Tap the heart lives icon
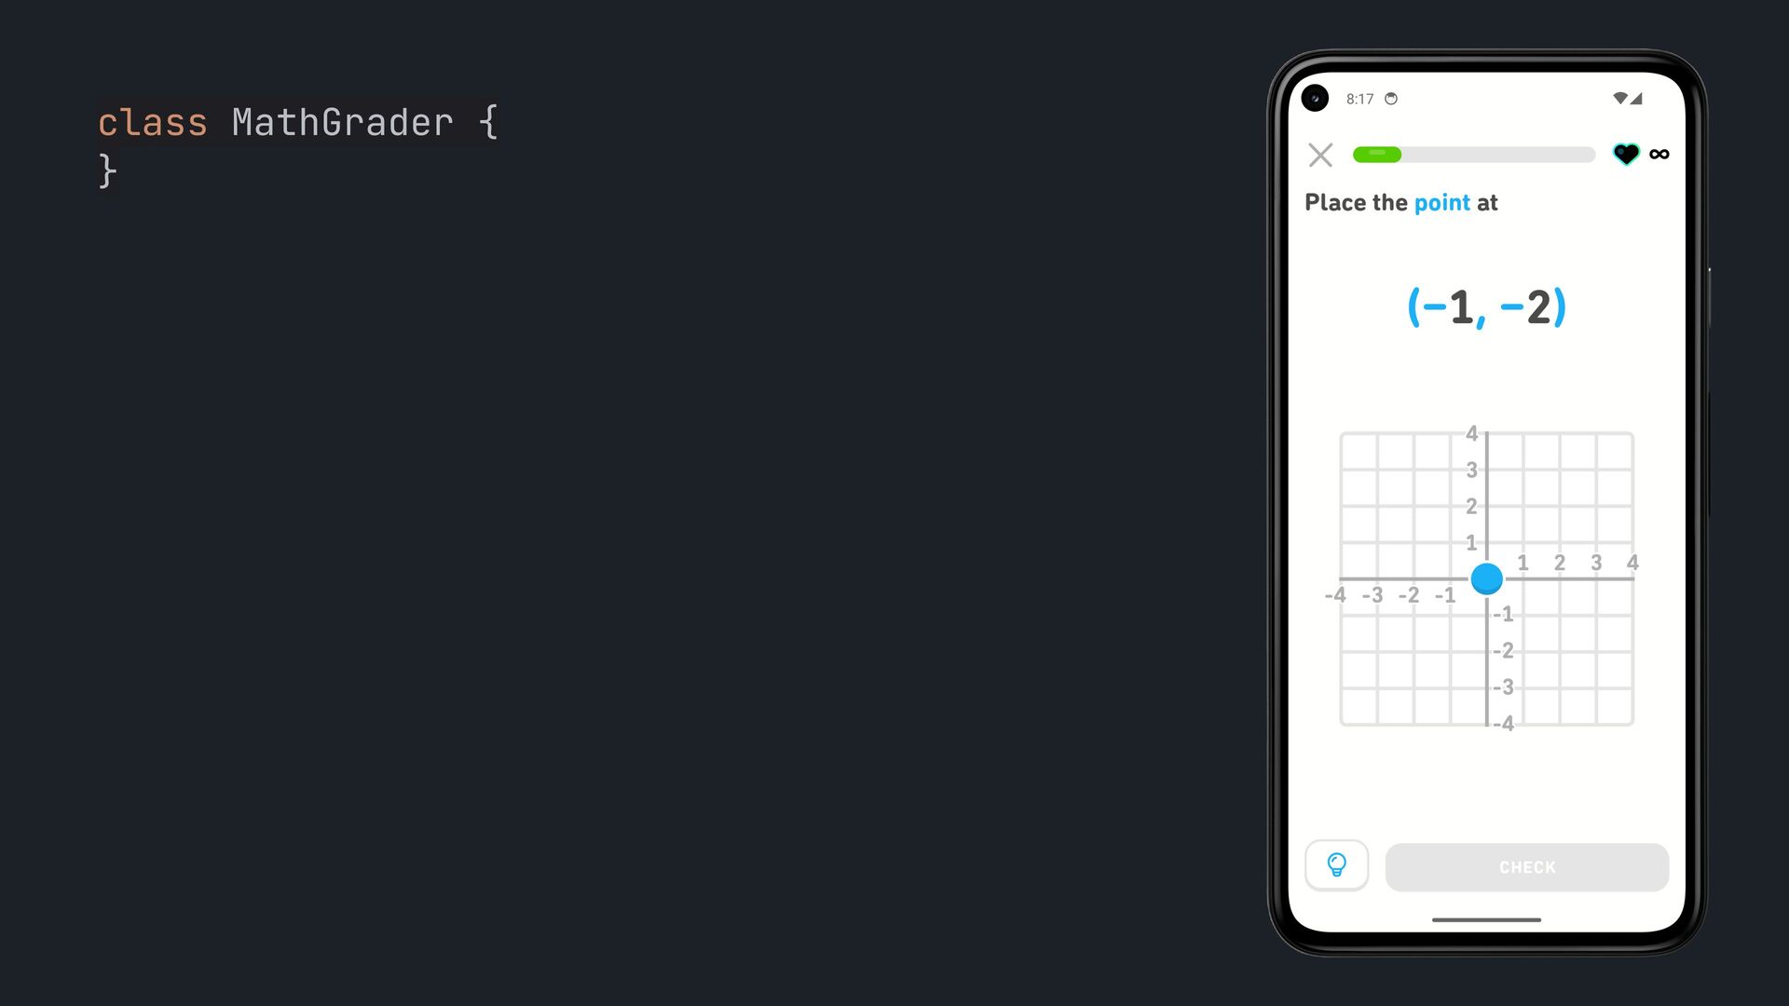This screenshot has height=1006, width=1789. tap(1626, 154)
